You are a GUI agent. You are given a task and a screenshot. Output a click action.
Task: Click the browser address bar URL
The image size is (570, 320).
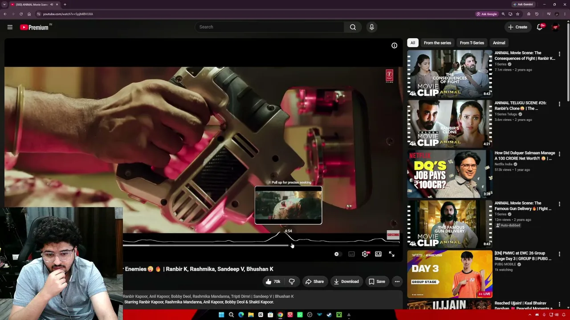pos(68,14)
